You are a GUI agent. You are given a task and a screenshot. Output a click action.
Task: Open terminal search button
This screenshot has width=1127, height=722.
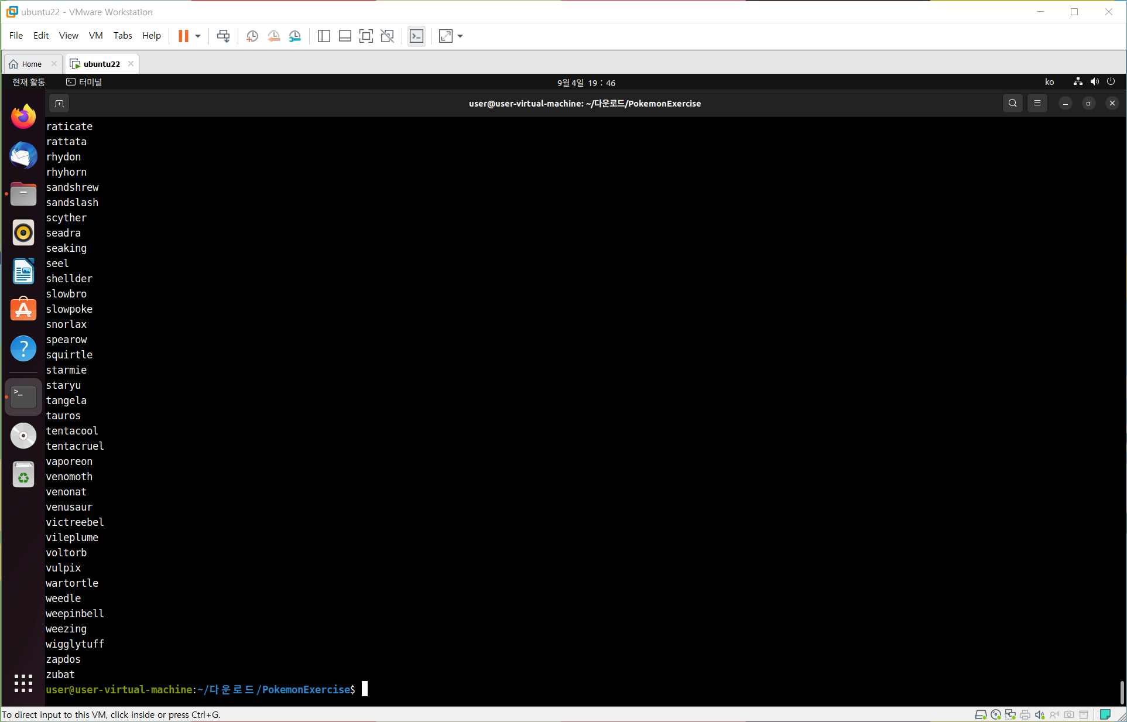click(1012, 104)
